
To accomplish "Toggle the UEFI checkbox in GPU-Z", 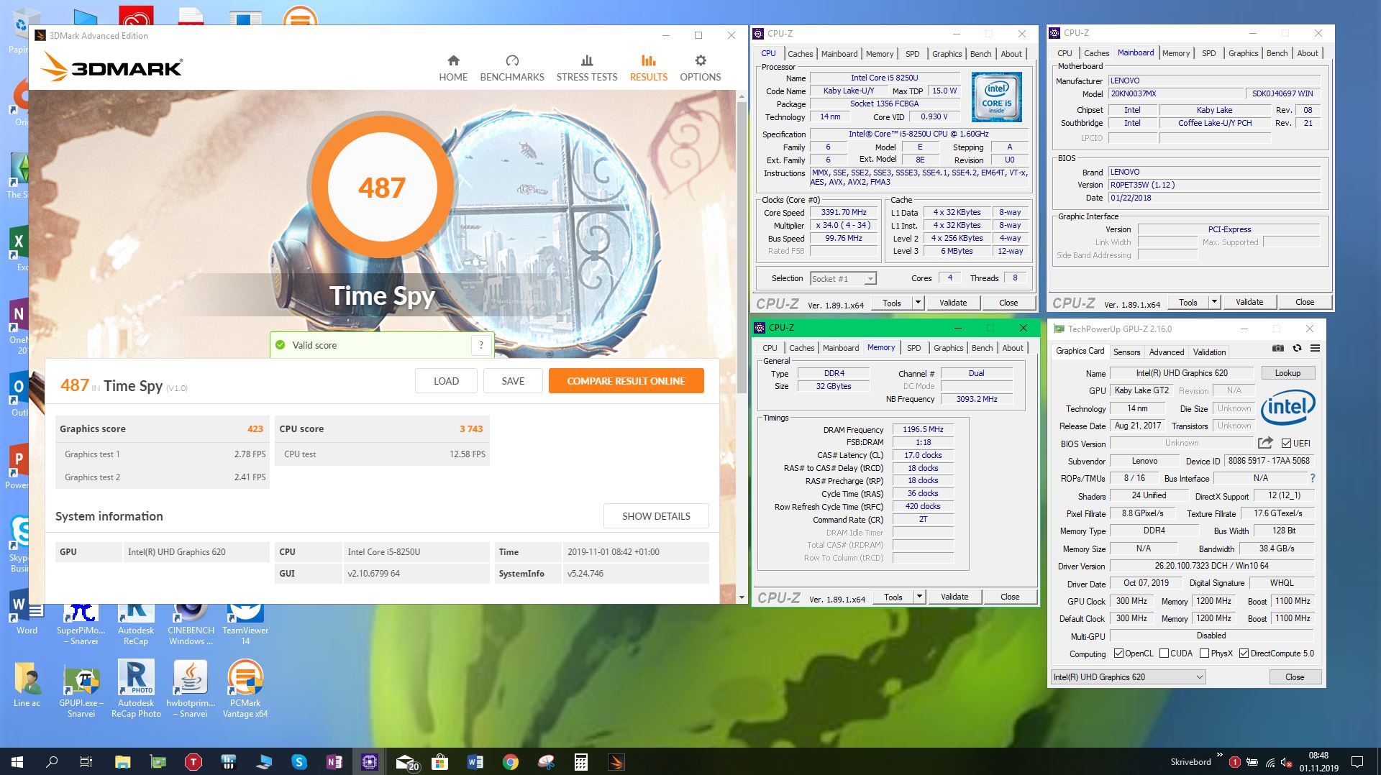I will tap(1287, 443).
